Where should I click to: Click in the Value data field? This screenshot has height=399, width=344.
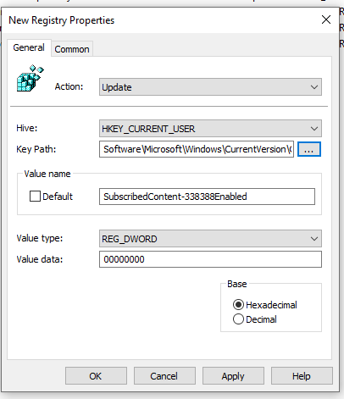pyautogui.click(x=210, y=259)
